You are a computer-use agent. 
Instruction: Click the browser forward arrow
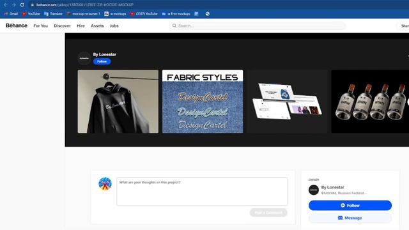(13, 4)
